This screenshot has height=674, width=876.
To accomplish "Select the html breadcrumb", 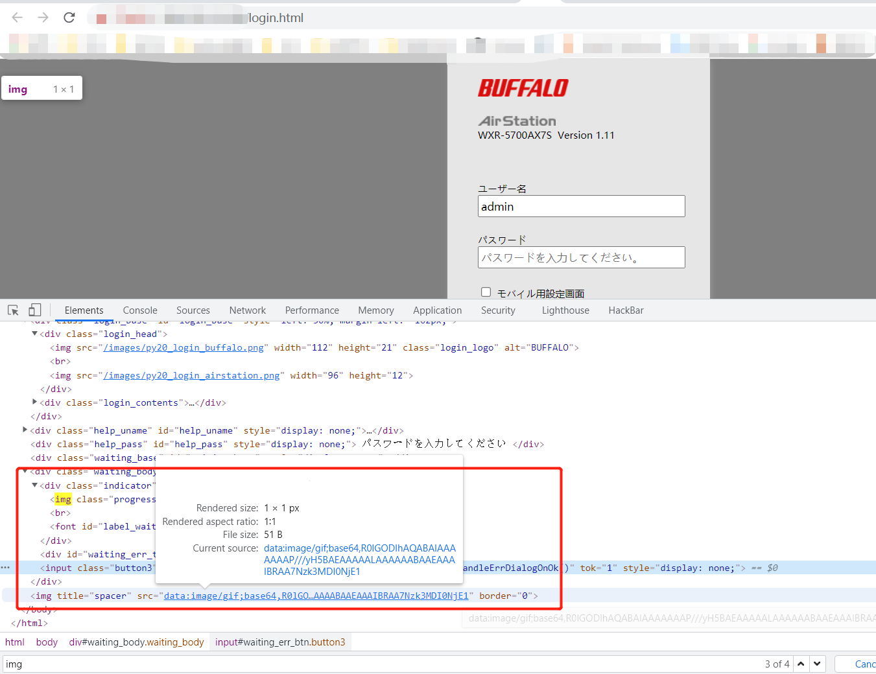I will tap(15, 642).
